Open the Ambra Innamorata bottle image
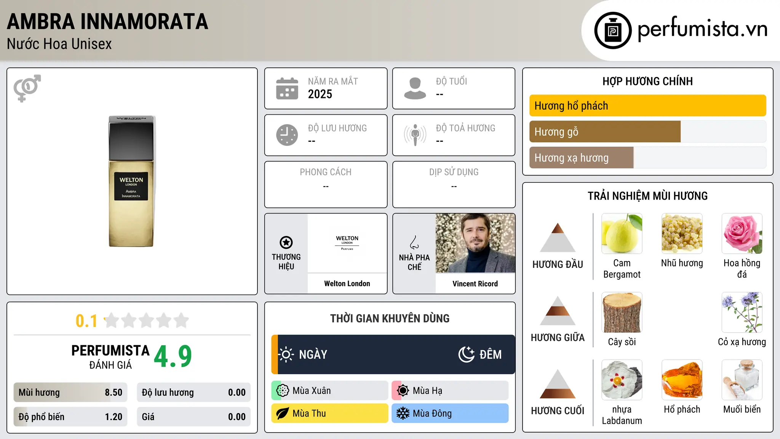780x439 pixels. pyautogui.click(x=131, y=181)
